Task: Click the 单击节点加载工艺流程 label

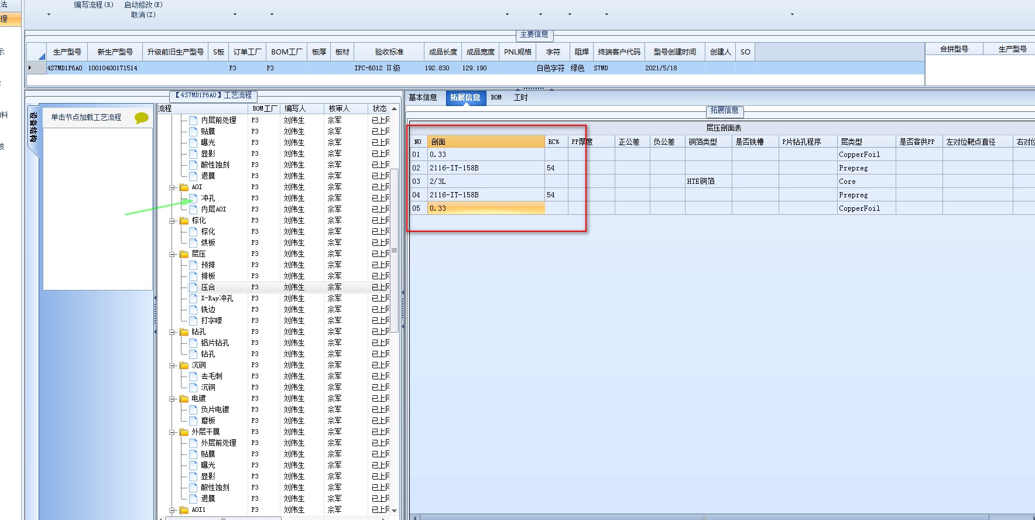Action: [86, 117]
